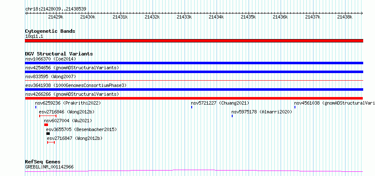The width and height of the screenshot is (375, 176).
Task: Select the red bracketed span for esv2716847
Action: point(51,142)
